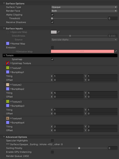Click Texture2 Offset Y field

tap(102, 97)
